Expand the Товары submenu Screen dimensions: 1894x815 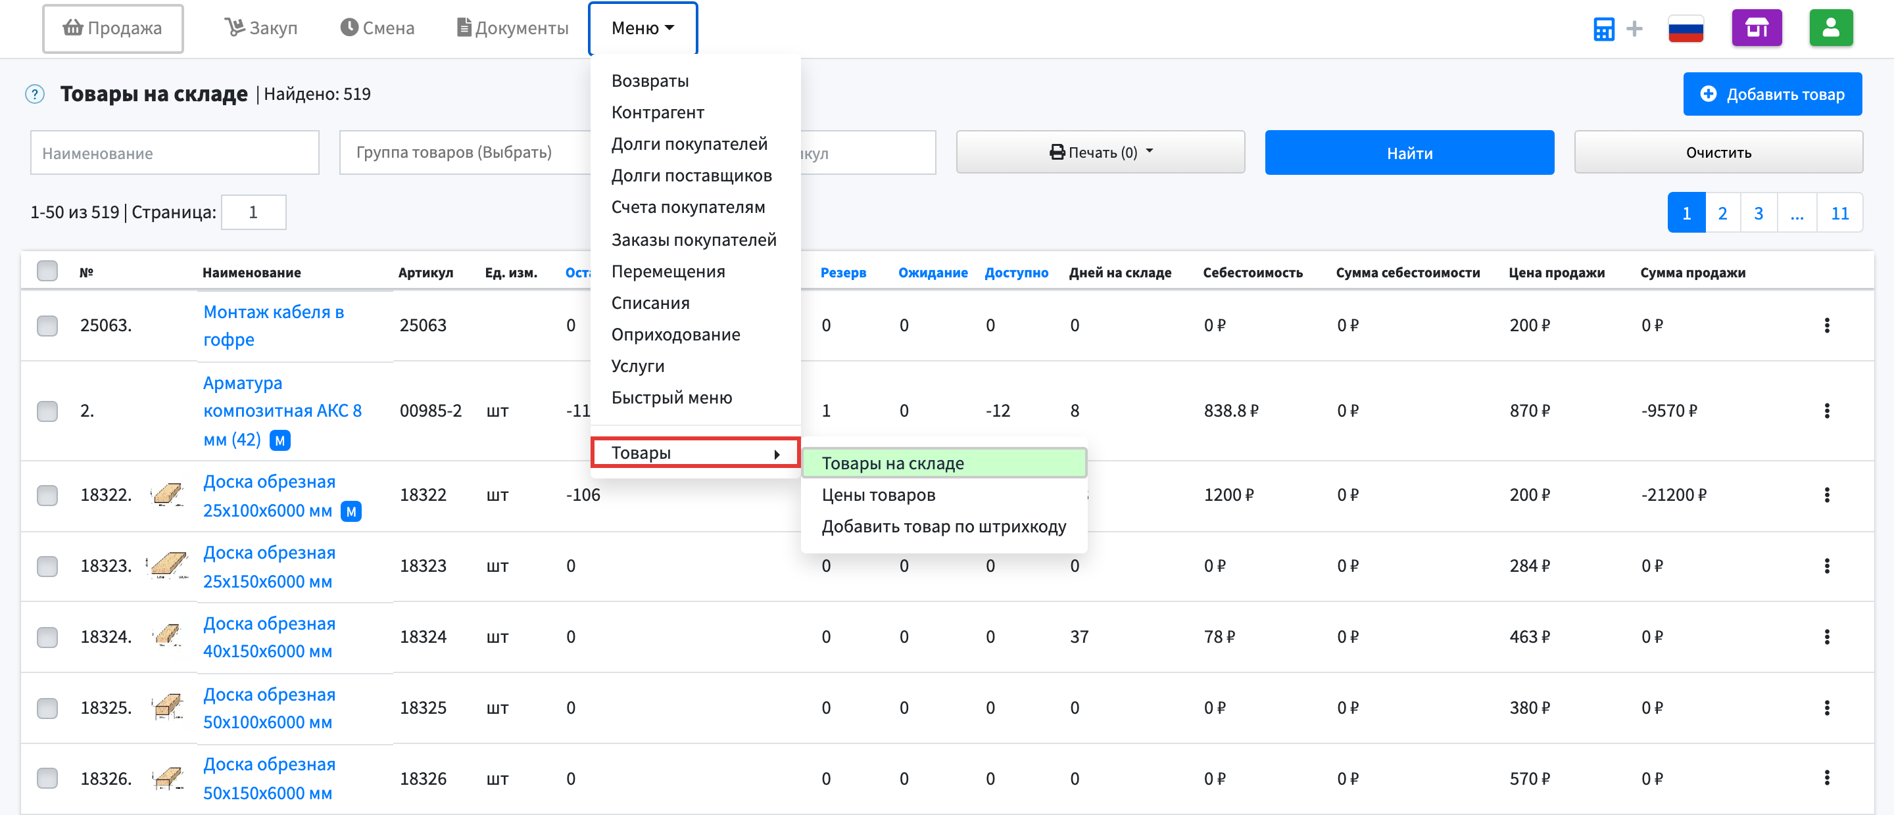point(694,453)
